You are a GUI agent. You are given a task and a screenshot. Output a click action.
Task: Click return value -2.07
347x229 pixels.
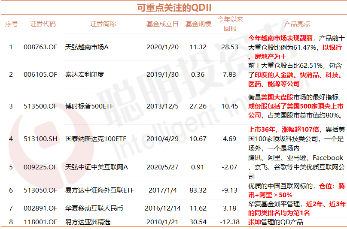tap(229, 167)
